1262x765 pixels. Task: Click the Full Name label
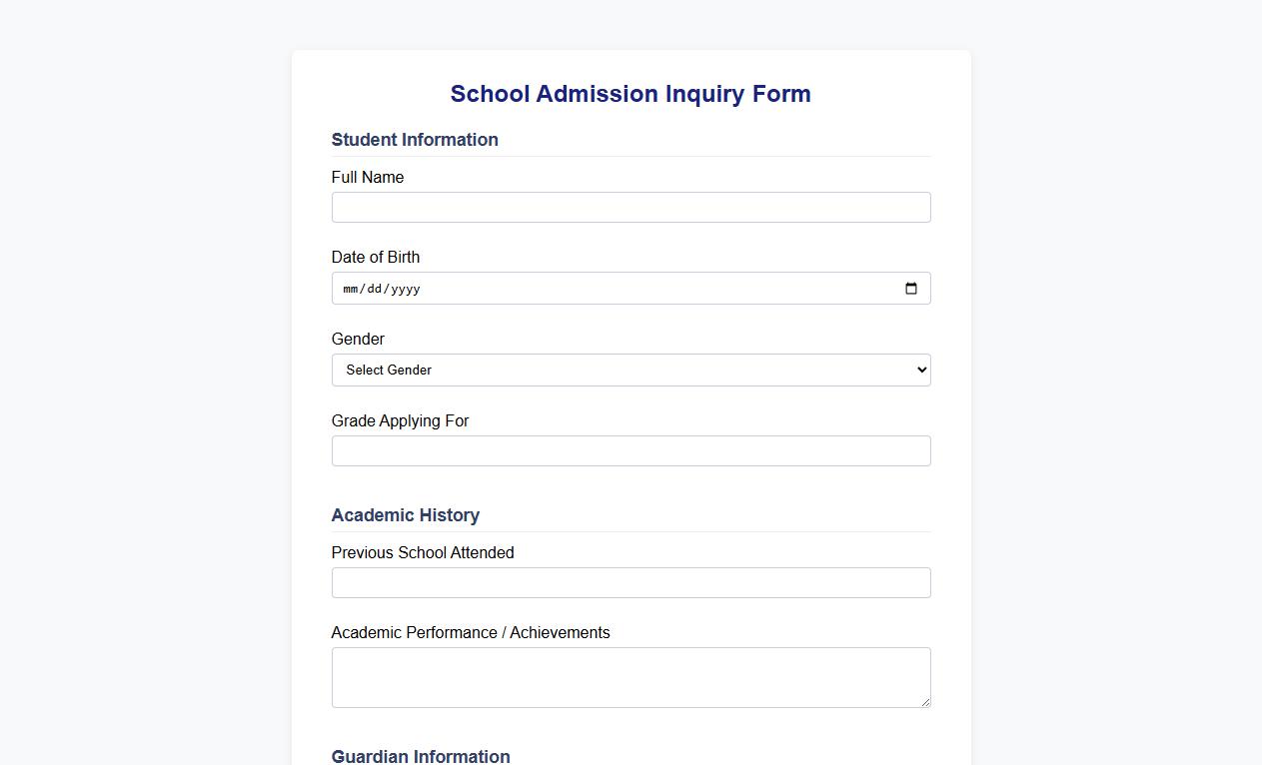368,177
